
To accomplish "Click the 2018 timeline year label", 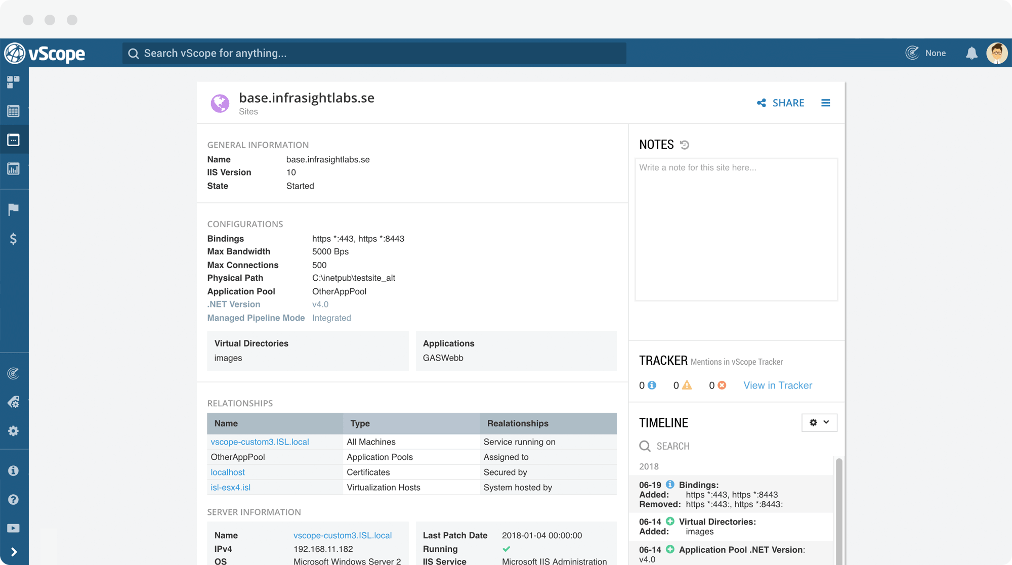I will [x=649, y=466].
